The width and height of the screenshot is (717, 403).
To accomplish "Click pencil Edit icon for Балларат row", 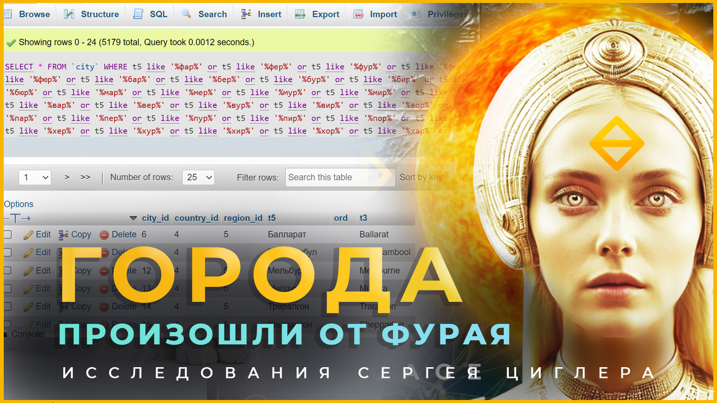I will pyautogui.click(x=29, y=234).
